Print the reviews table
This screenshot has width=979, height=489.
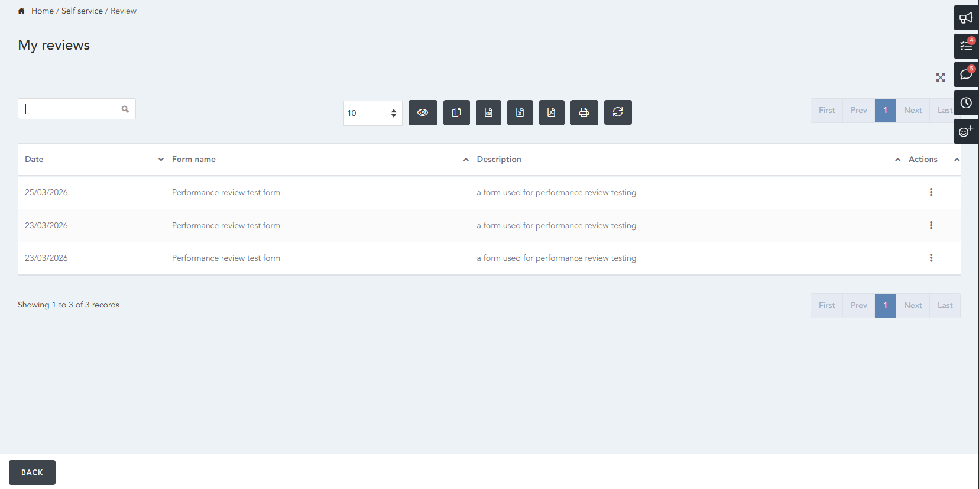pyautogui.click(x=583, y=112)
